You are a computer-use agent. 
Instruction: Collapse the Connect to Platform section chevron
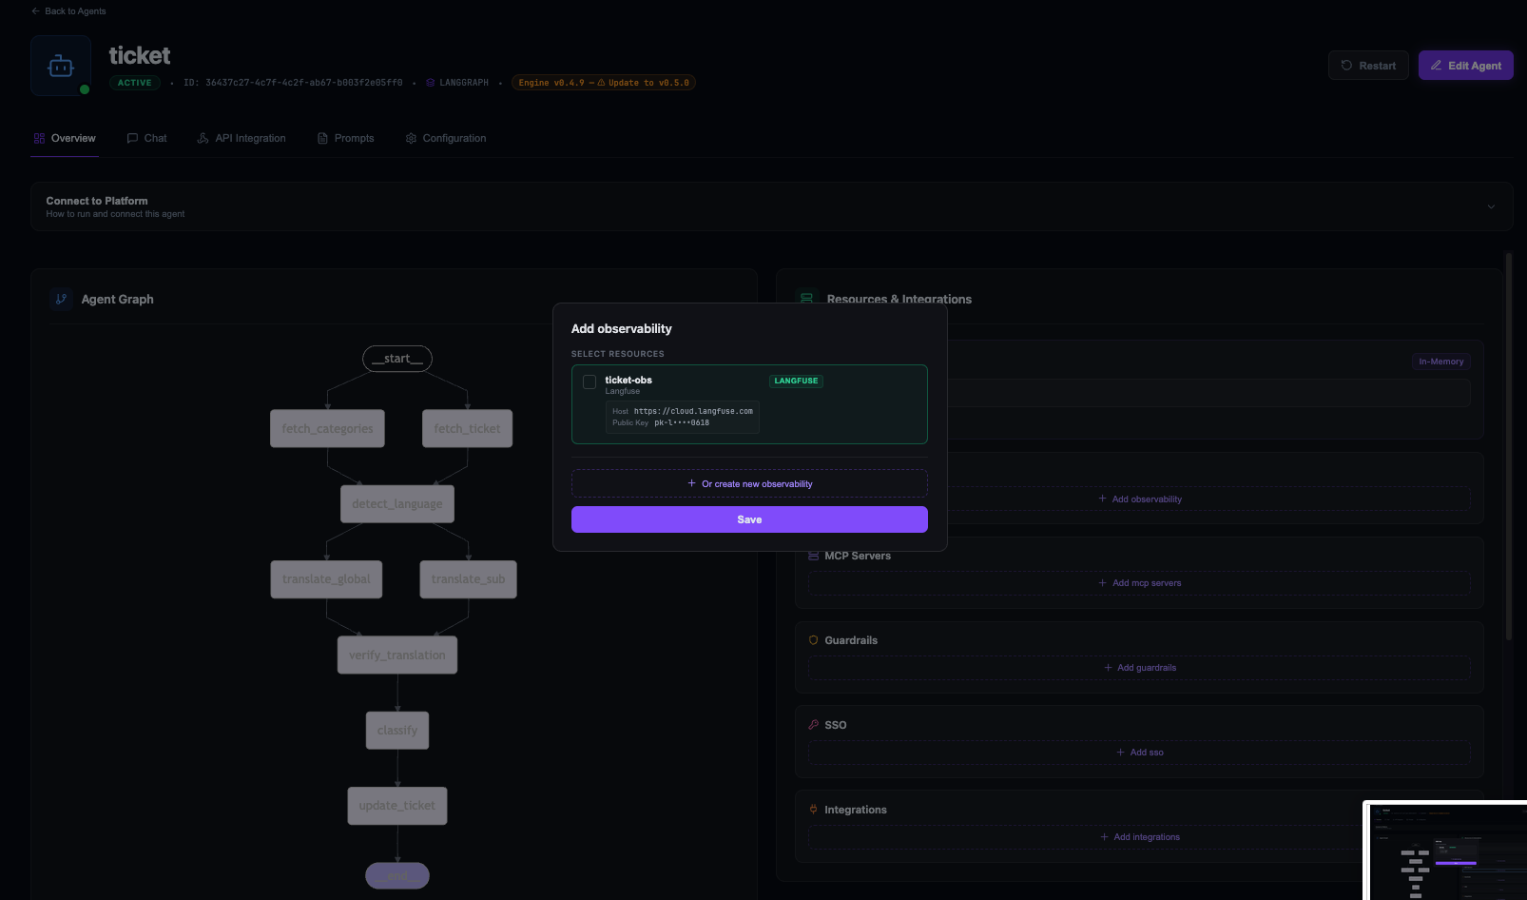point(1490,205)
